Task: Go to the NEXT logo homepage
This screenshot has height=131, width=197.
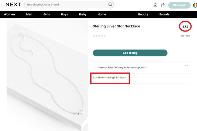Action: pos(13,5)
